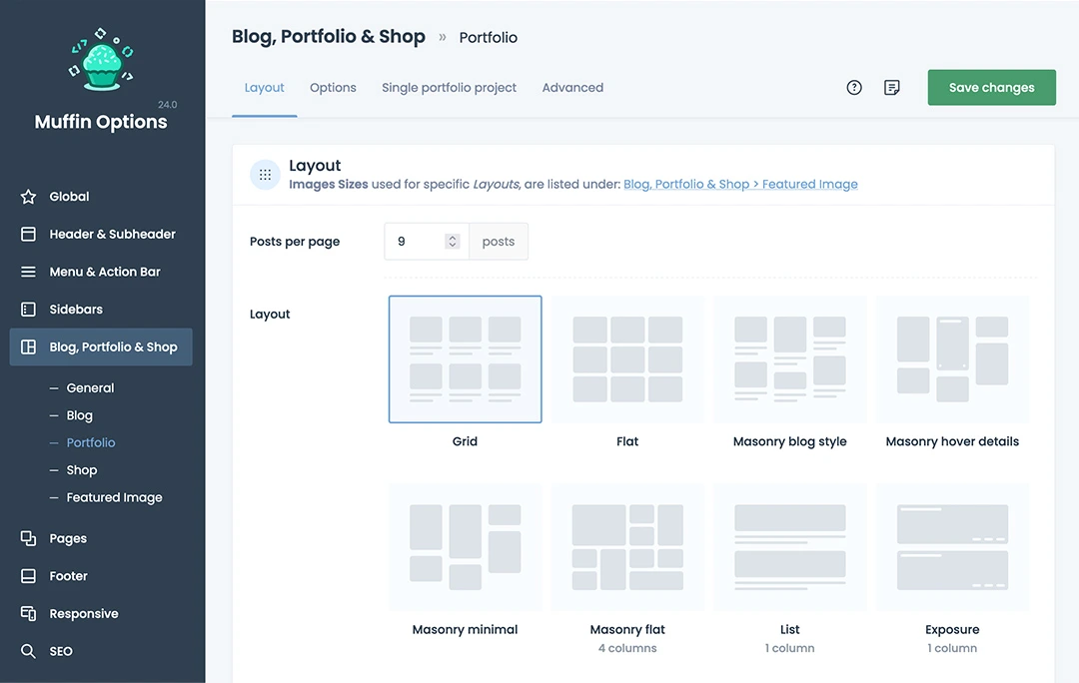Select the Flat layout option
The height and width of the screenshot is (683, 1079).
[627, 359]
